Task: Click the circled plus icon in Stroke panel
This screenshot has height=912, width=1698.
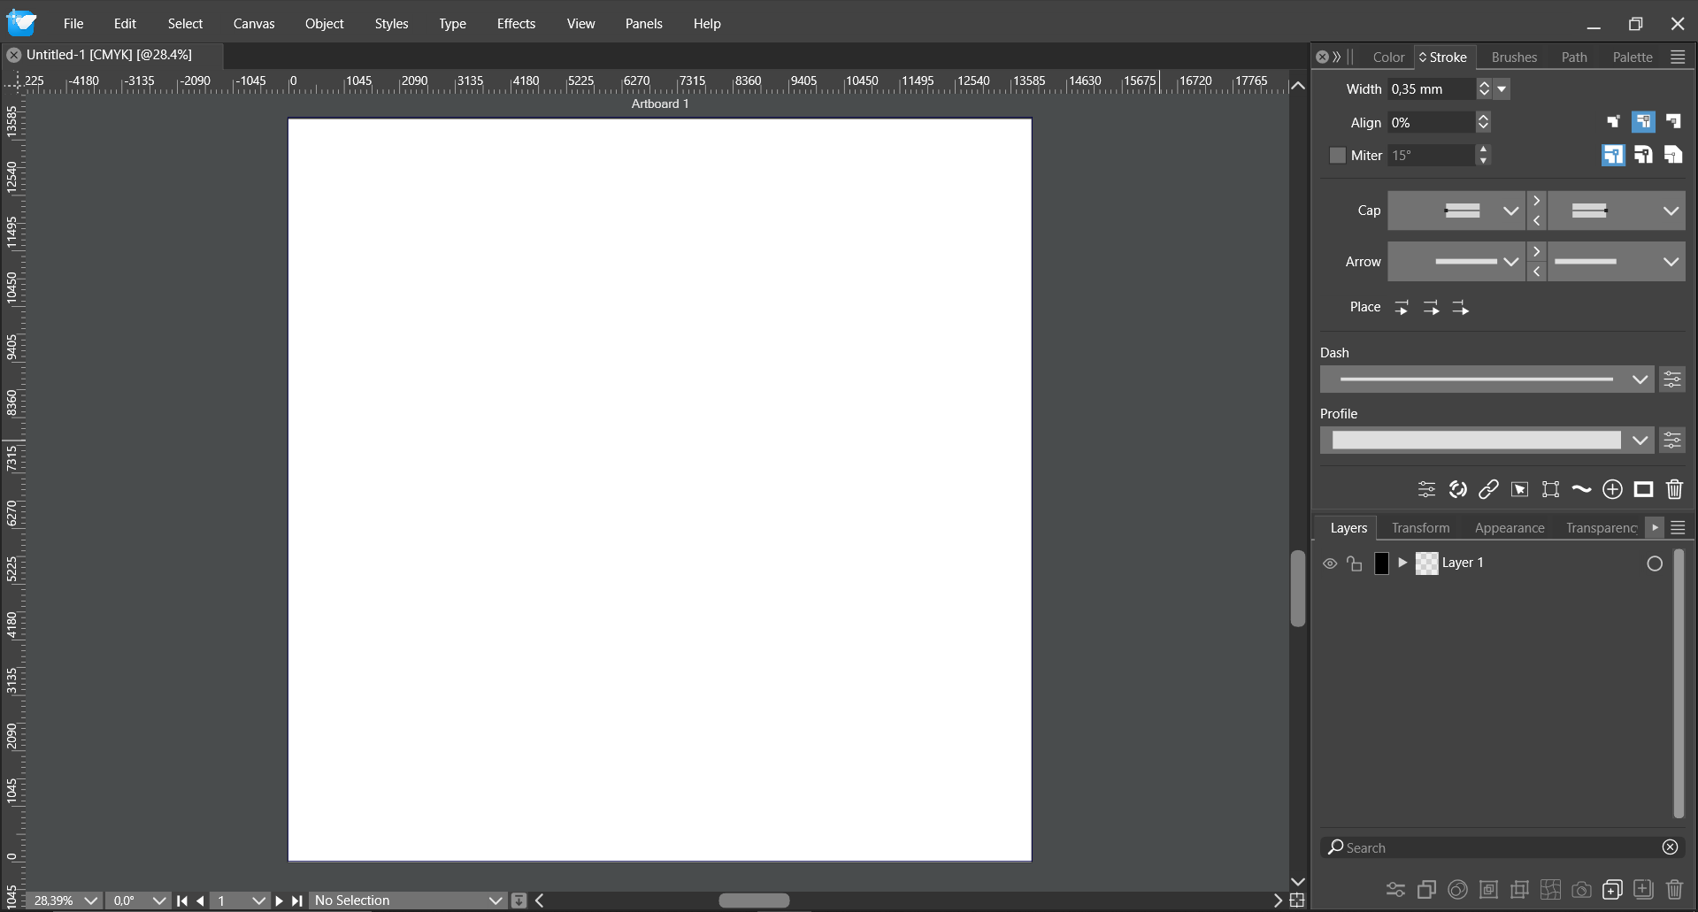Action: point(1612,489)
